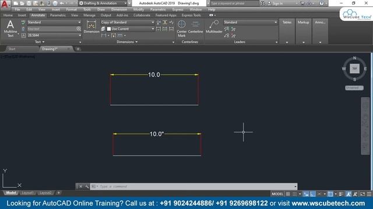The width and height of the screenshot is (373, 209).
Task: Click the dimension layer override icon
Action: 103,29
